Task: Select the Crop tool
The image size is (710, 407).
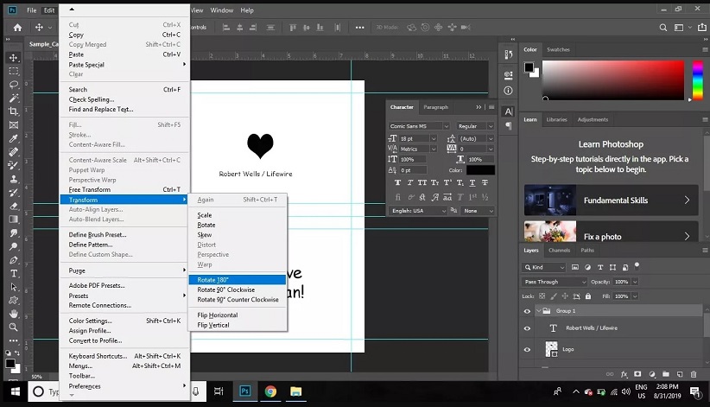Action: pyautogui.click(x=14, y=111)
